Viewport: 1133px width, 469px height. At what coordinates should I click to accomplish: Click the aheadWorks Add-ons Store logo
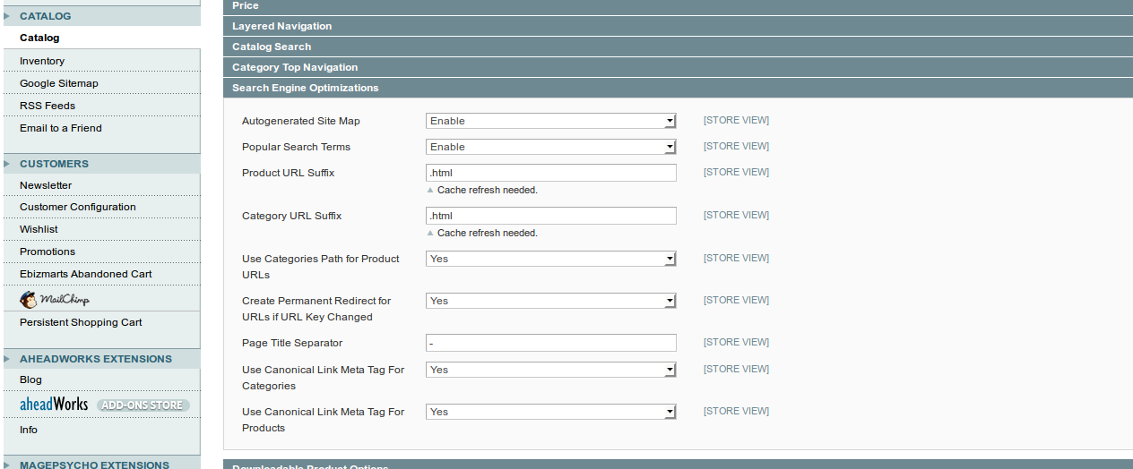click(103, 405)
